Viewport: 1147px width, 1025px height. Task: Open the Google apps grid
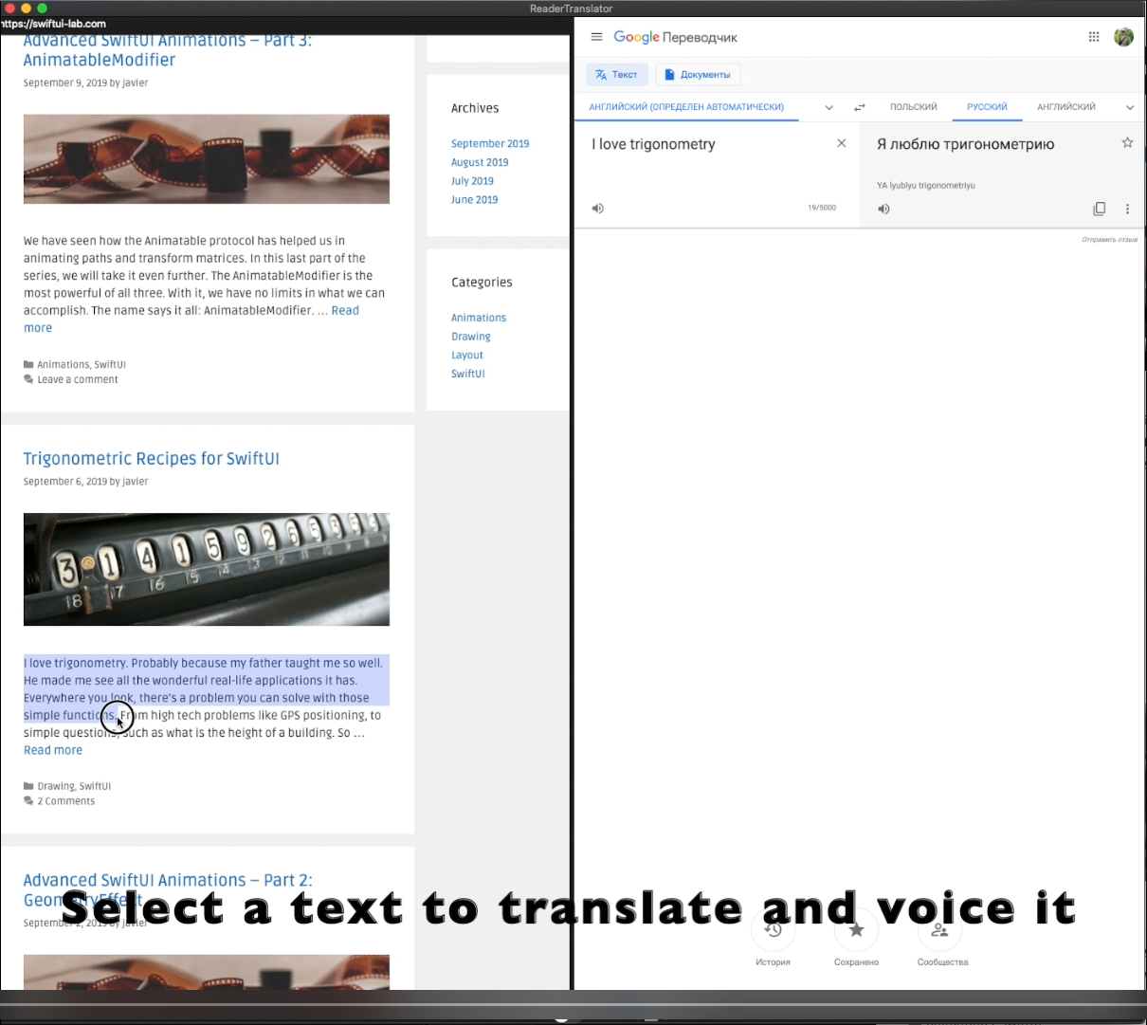click(x=1093, y=37)
